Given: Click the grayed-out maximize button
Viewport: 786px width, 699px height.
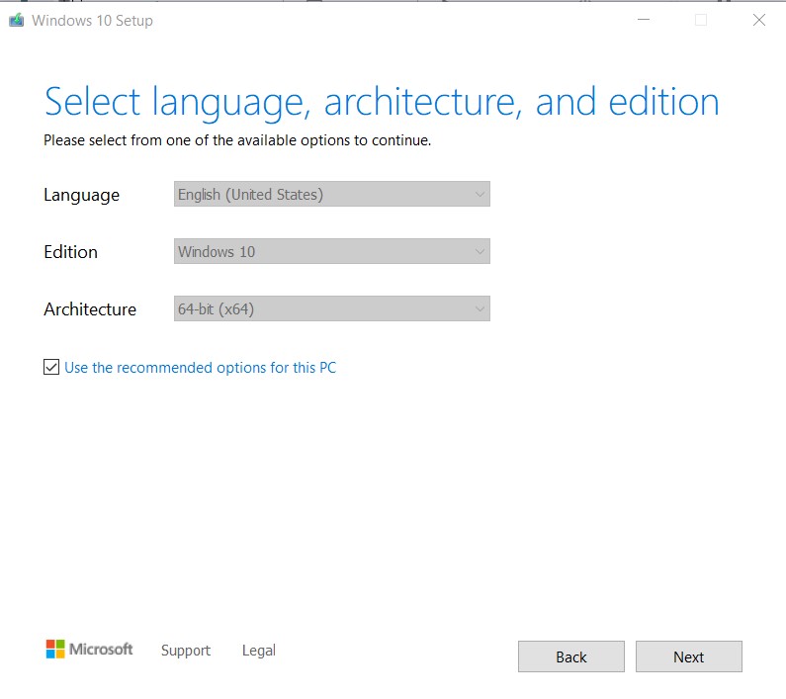Looking at the screenshot, I should [x=701, y=20].
